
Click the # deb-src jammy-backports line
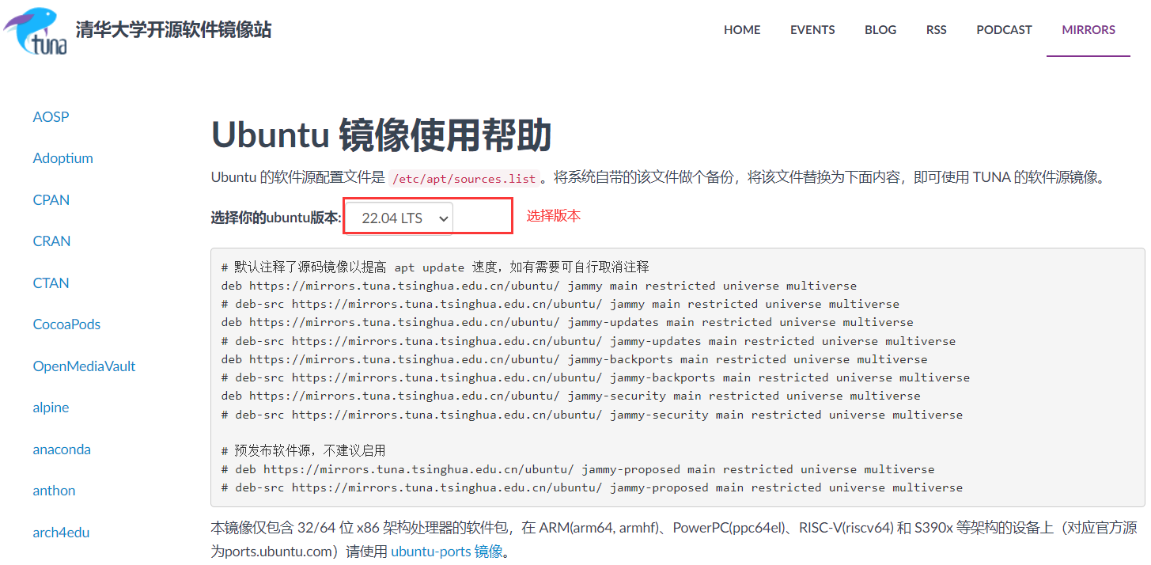pos(596,377)
